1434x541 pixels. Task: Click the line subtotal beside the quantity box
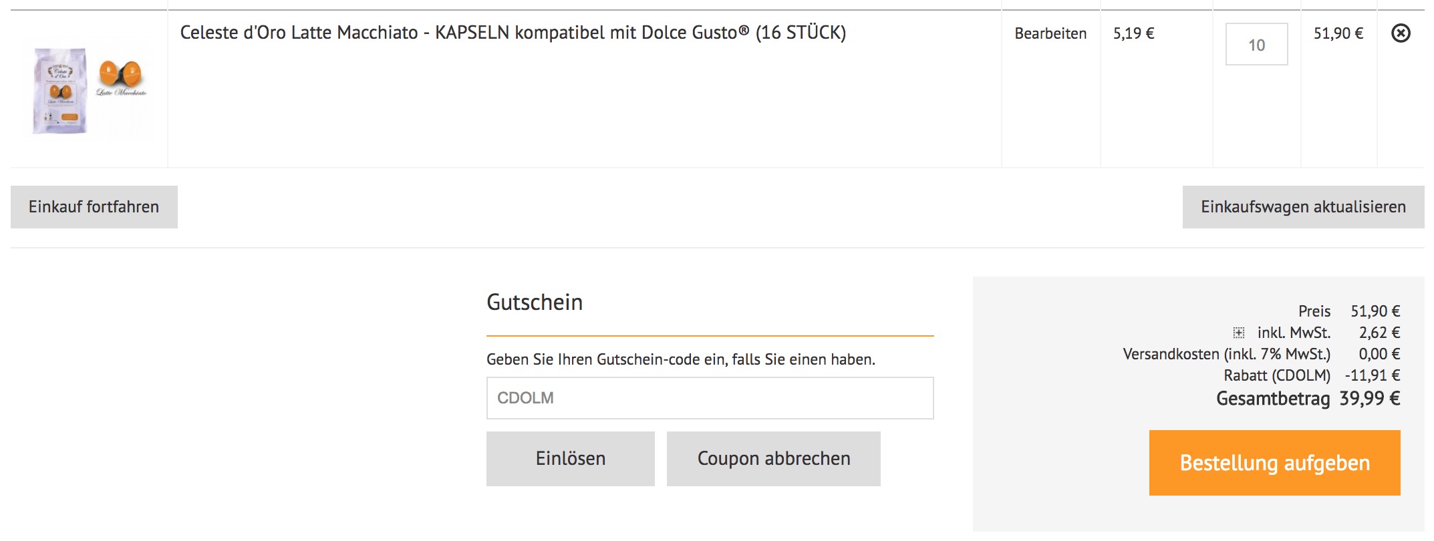[x=1338, y=33]
